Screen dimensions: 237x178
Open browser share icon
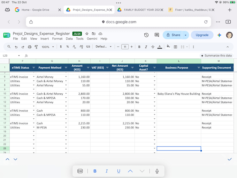tap(31, 22)
